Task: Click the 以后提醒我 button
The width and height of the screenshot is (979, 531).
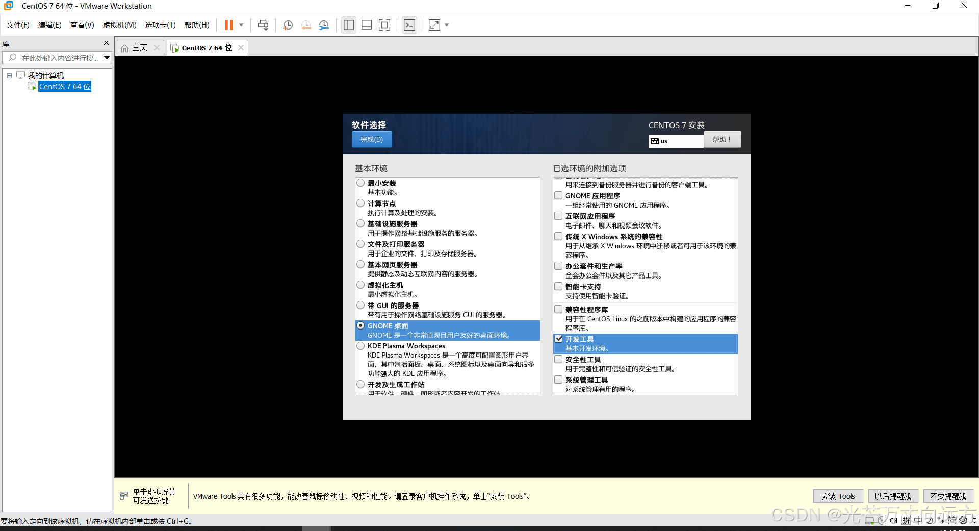Action: [x=893, y=496]
